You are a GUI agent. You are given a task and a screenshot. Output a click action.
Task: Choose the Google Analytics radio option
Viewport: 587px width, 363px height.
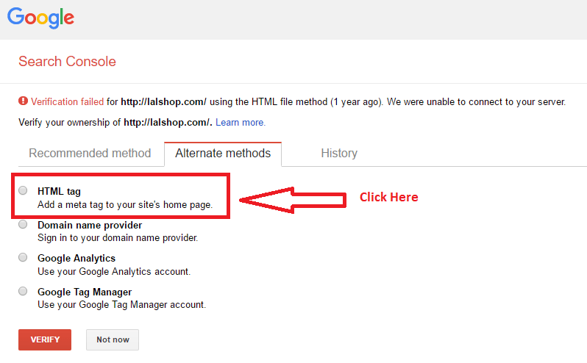pos(23,257)
